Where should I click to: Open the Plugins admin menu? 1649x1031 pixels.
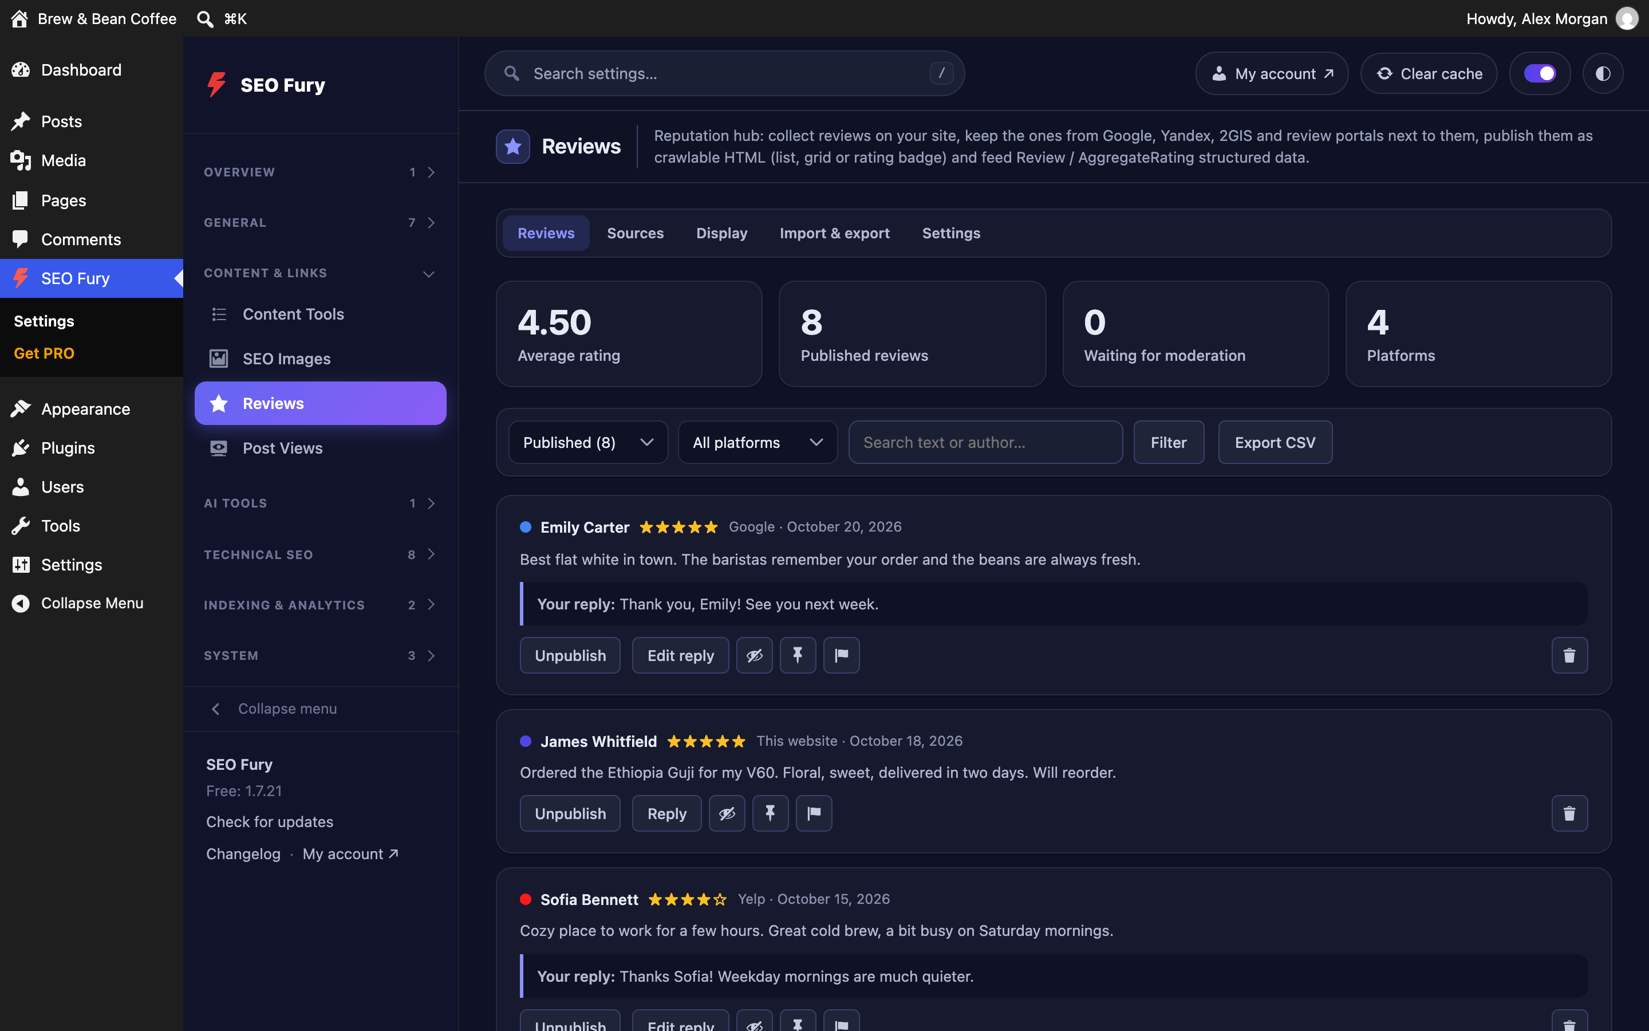pos(91,448)
